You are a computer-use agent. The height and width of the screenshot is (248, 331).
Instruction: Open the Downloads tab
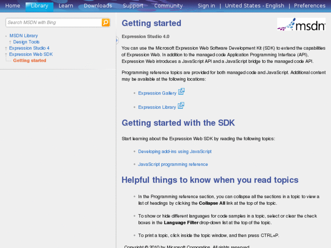(x=98, y=6)
